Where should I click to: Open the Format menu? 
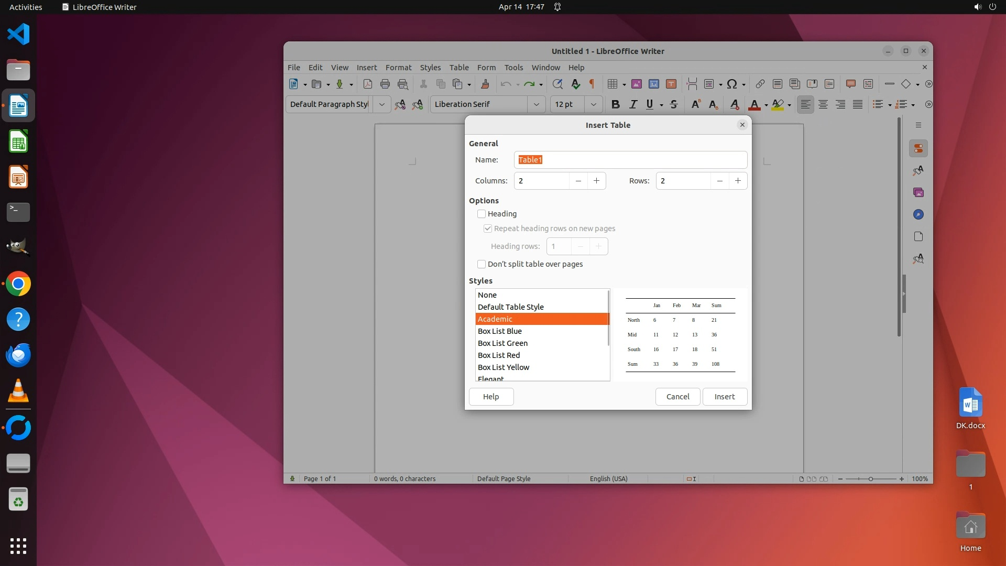point(398,68)
